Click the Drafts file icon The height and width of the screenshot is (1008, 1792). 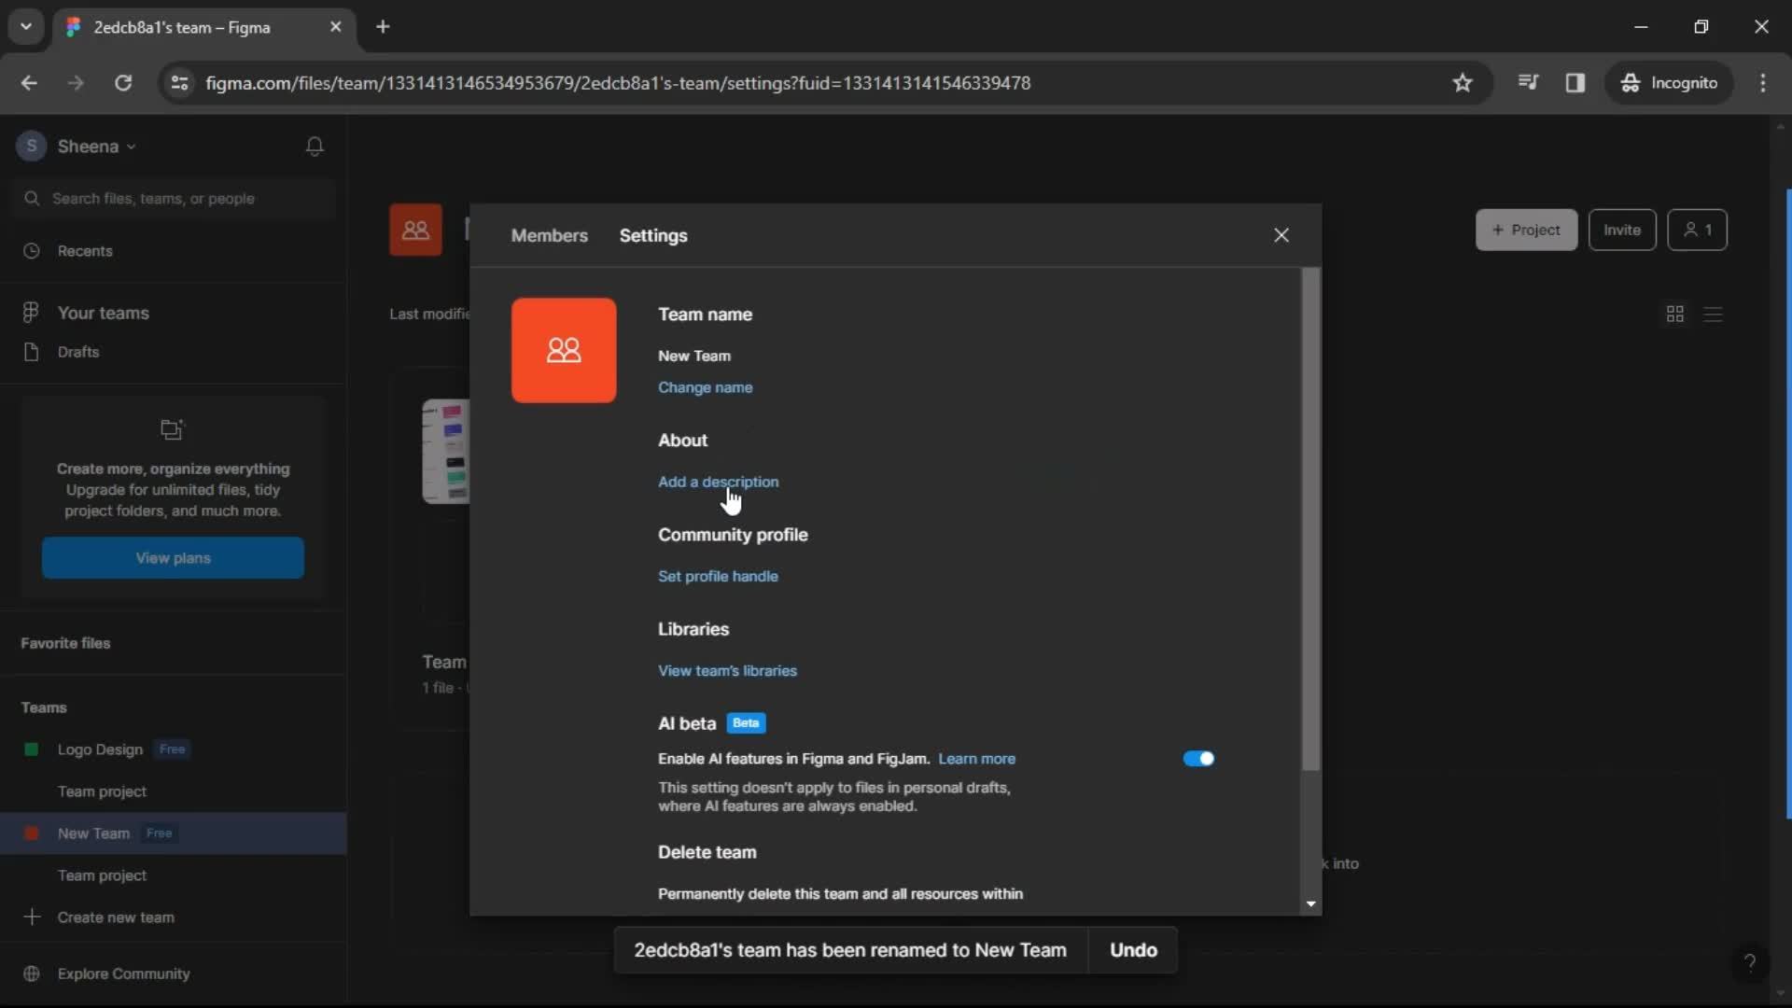point(32,352)
